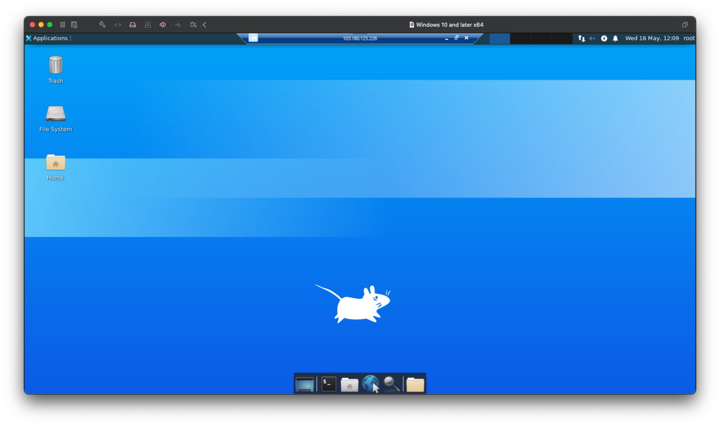Viewport: 720px width, 426px height.
Task: Toggle the VM sound device icon
Action: (163, 25)
